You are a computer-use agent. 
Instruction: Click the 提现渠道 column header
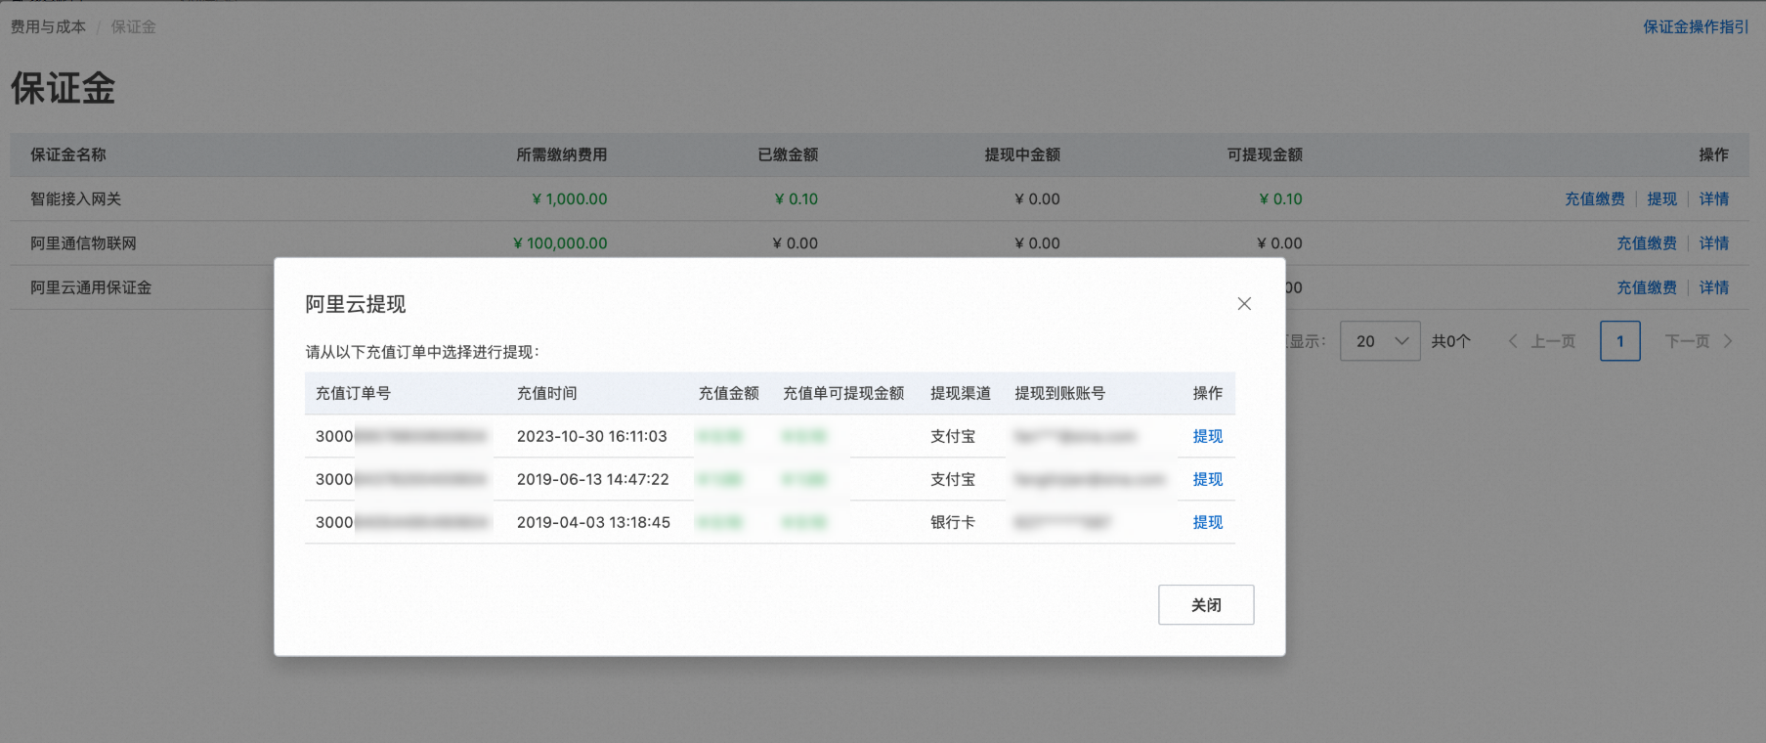961,393
